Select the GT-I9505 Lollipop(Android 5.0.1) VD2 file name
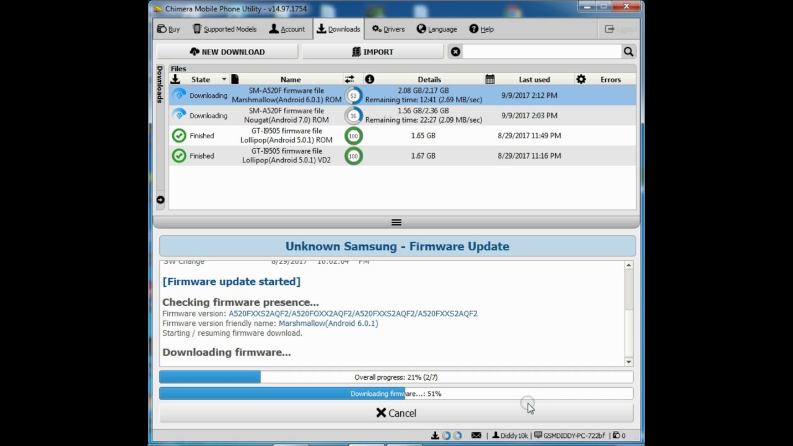Screen dimensions: 793x446 [286, 155]
